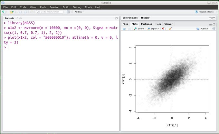Screen dimensions: 219x134
Task: Click the Zoom plot button
Action: pyautogui.click(x=139, y=29)
